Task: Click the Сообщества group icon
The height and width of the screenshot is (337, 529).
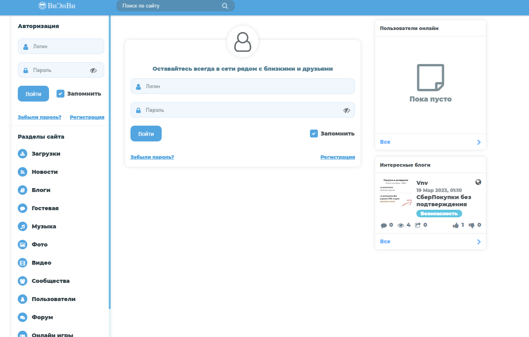Action: coord(23,281)
